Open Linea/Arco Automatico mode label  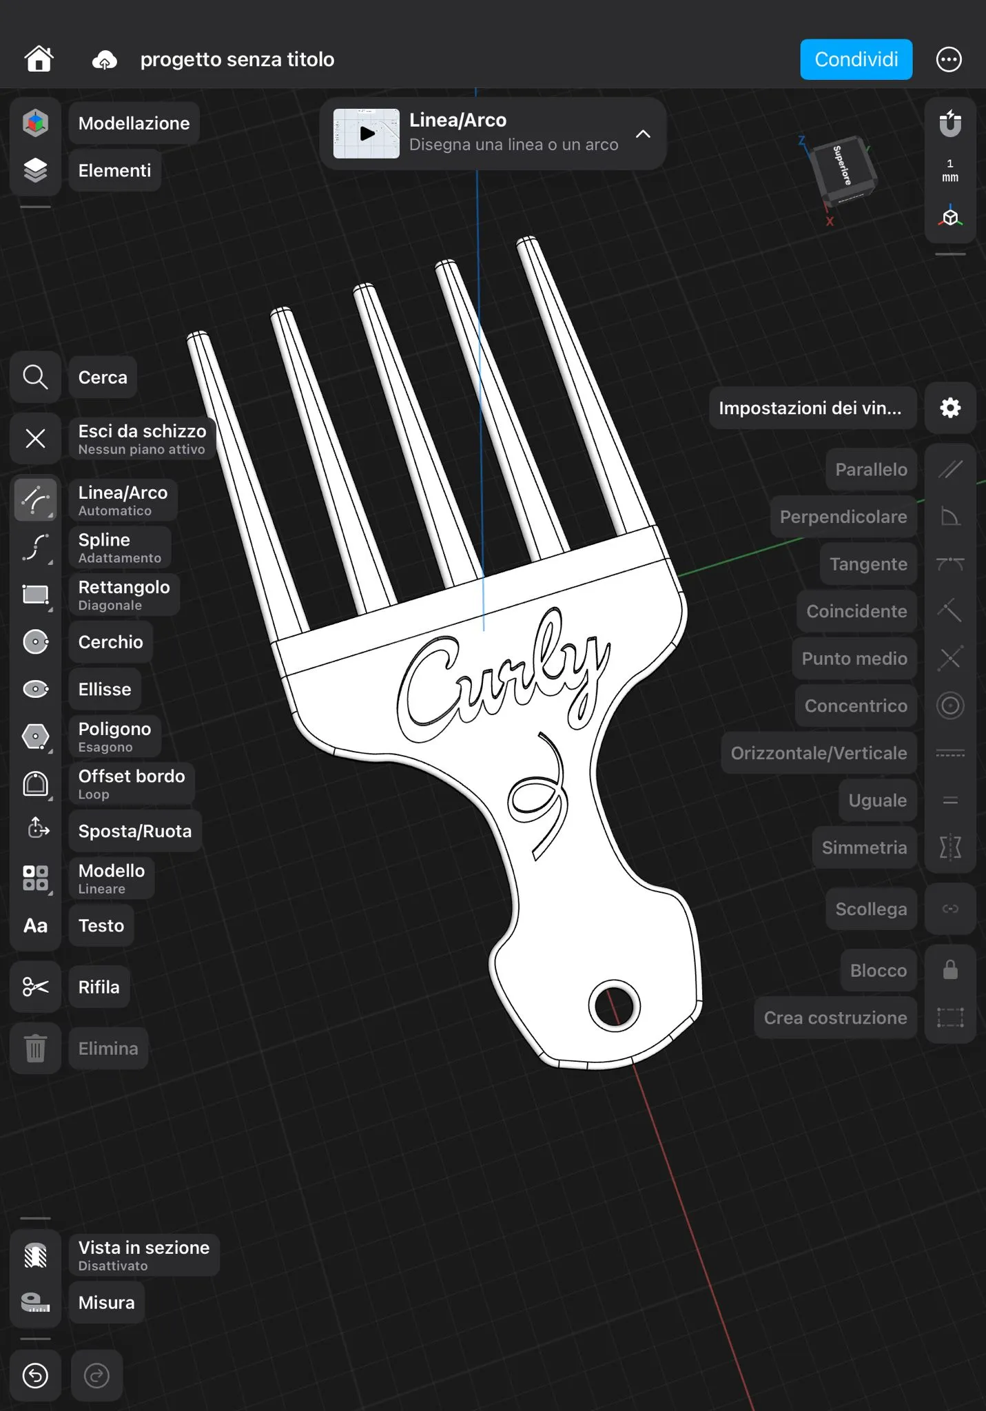(123, 500)
